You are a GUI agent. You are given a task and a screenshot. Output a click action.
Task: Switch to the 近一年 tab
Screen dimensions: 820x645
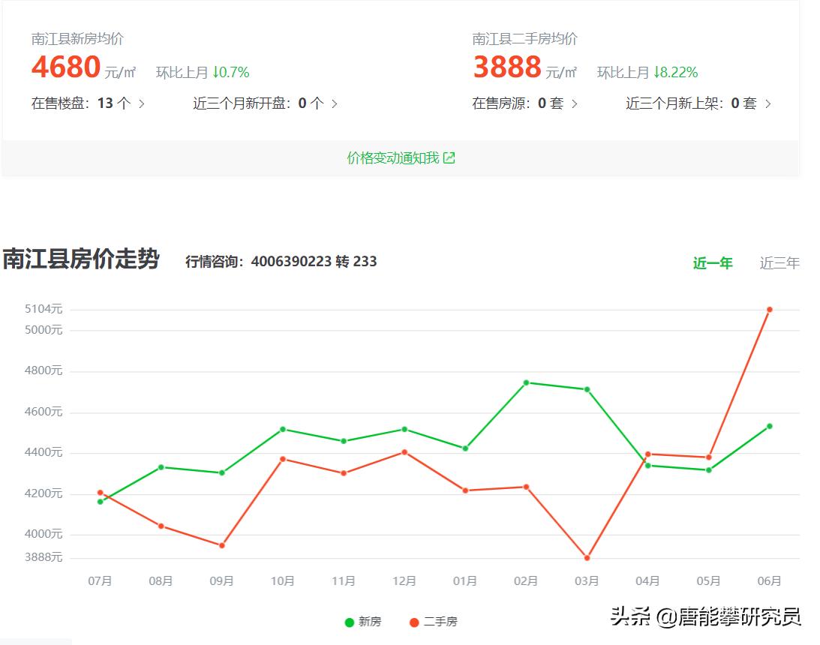click(x=712, y=263)
